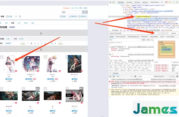Image resolution: width=179 pixels, height=117 pixels.
Task: Open the pixiv.css source link in Styles
Action: point(141,47)
